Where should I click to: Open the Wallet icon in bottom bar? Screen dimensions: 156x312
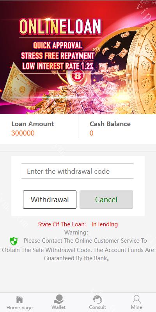(x=58, y=299)
